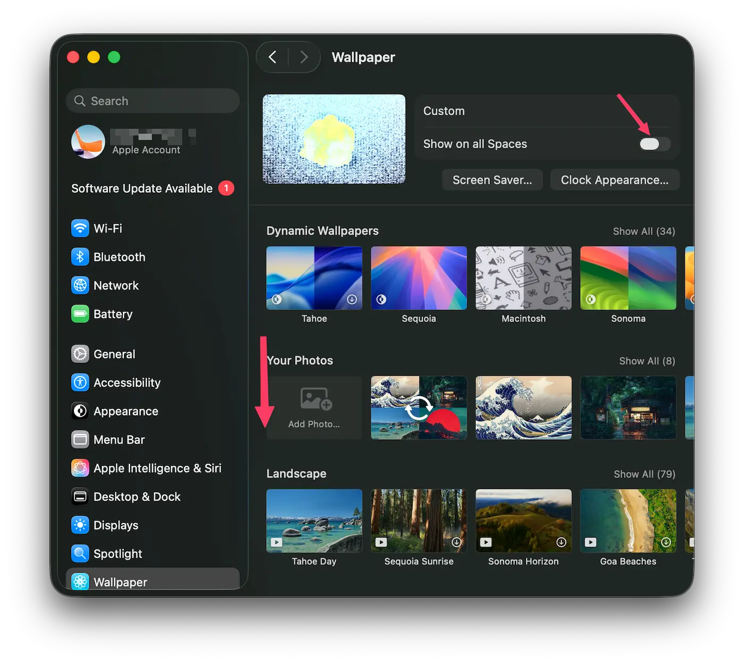Open the Wi-Fi settings icon
The height and width of the screenshot is (663, 744).
coord(80,229)
